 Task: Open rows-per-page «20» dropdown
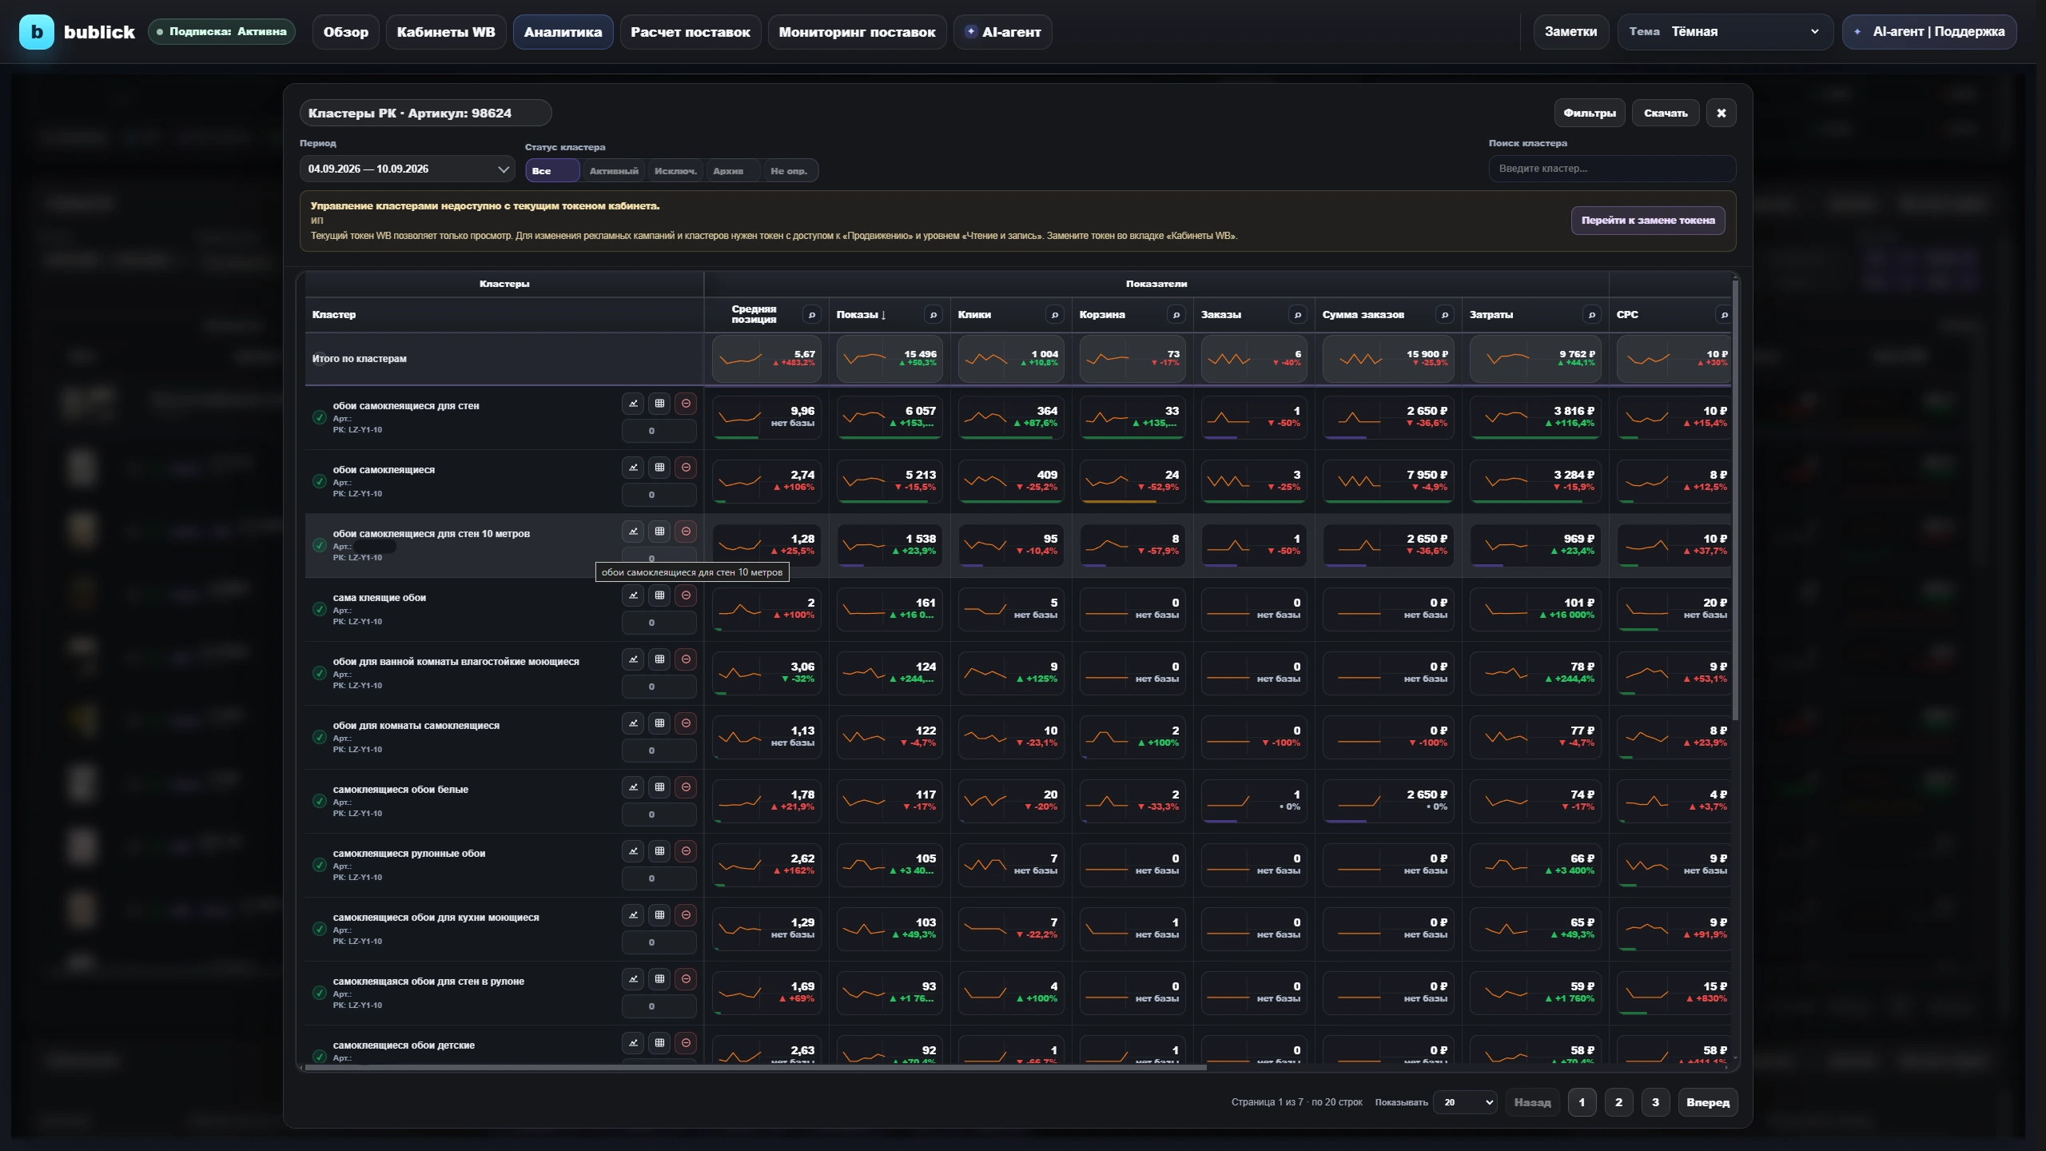[x=1465, y=1102]
